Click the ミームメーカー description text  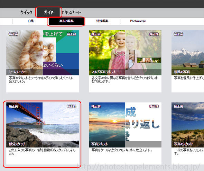click(x=41, y=79)
